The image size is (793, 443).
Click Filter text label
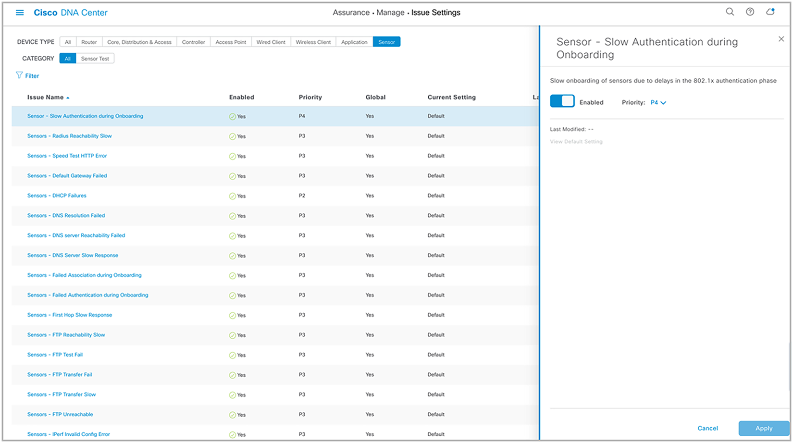32,76
